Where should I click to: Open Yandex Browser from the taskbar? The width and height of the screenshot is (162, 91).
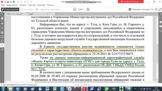pos(70,89)
